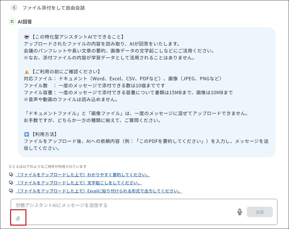The height and width of the screenshot is (229, 289).
Task: Select the わかりやすく要約してください suggestion link
Action: click(83, 175)
